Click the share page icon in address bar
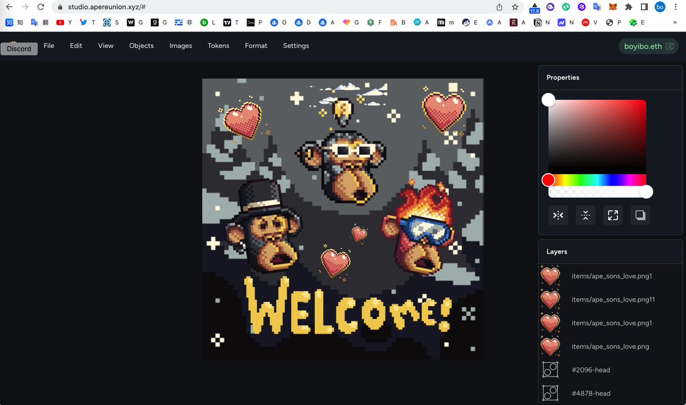 [499, 7]
